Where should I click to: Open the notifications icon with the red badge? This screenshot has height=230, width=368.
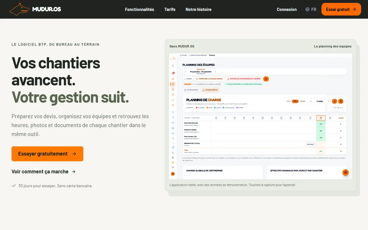[173, 73]
